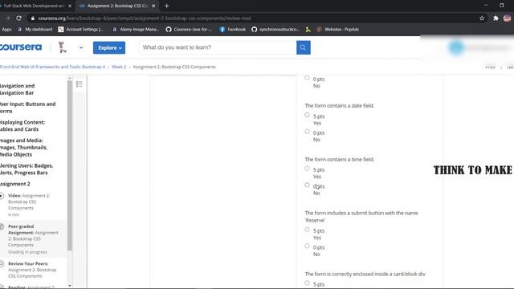Open the Facebook bookmark
This screenshot has height=289, width=514.
point(233,30)
